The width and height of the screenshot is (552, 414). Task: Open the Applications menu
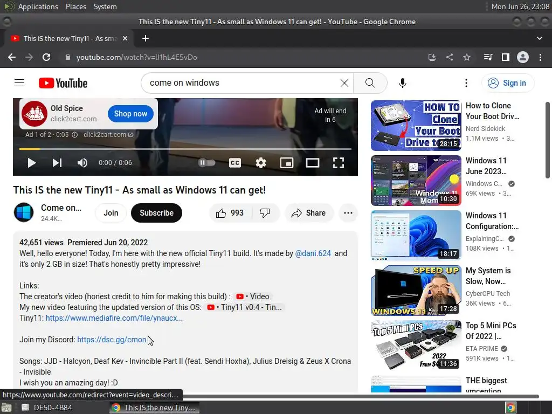pos(38,6)
